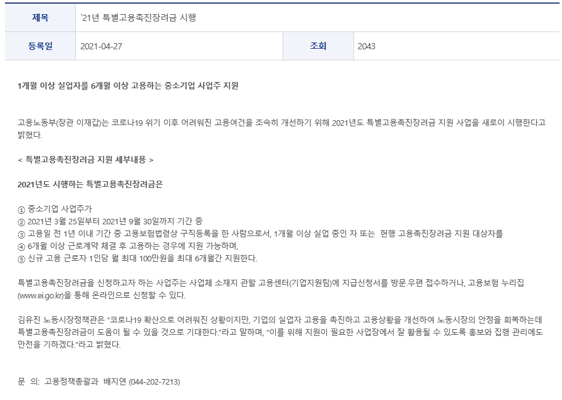Click item ③ about 구직등록 requirements

[260, 234]
